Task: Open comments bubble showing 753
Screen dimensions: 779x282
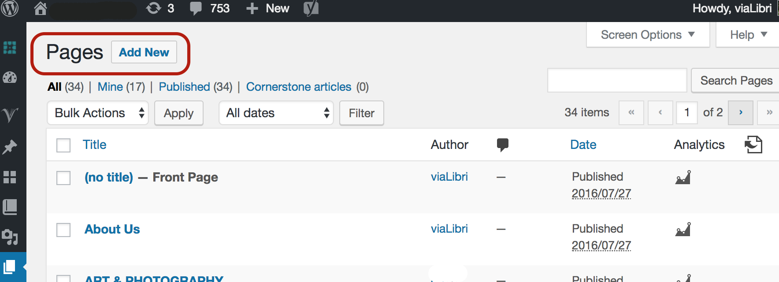Action: (x=210, y=8)
